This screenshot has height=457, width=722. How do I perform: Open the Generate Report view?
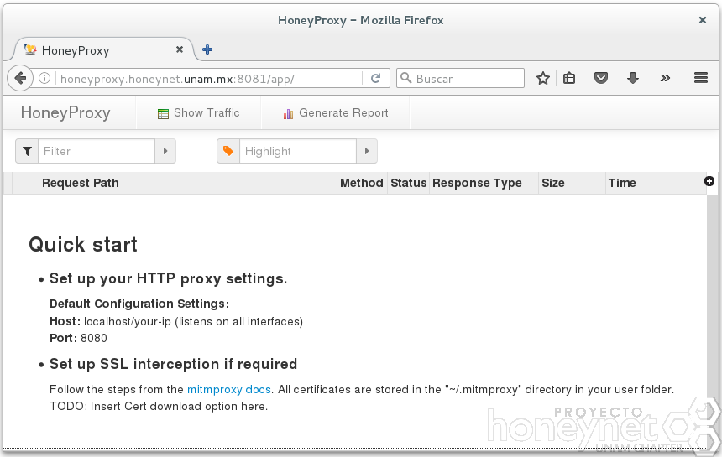[x=336, y=112]
